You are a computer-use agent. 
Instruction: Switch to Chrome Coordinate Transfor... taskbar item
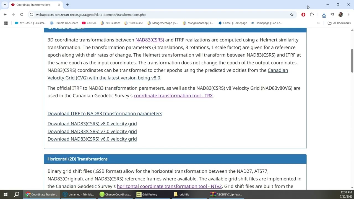[x=41, y=195]
